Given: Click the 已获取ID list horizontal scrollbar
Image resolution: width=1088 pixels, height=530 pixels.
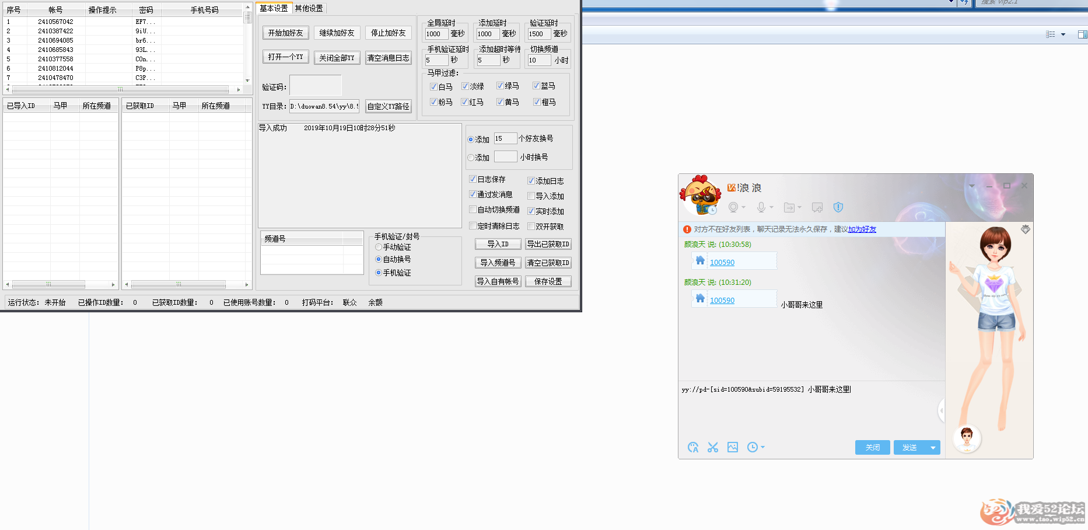Looking at the screenshot, I should click(x=186, y=284).
